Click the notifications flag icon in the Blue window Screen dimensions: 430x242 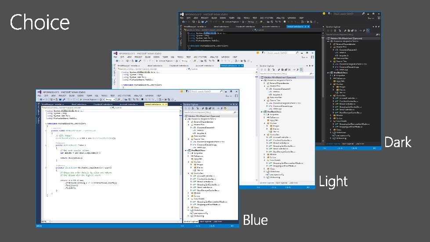point(187,91)
